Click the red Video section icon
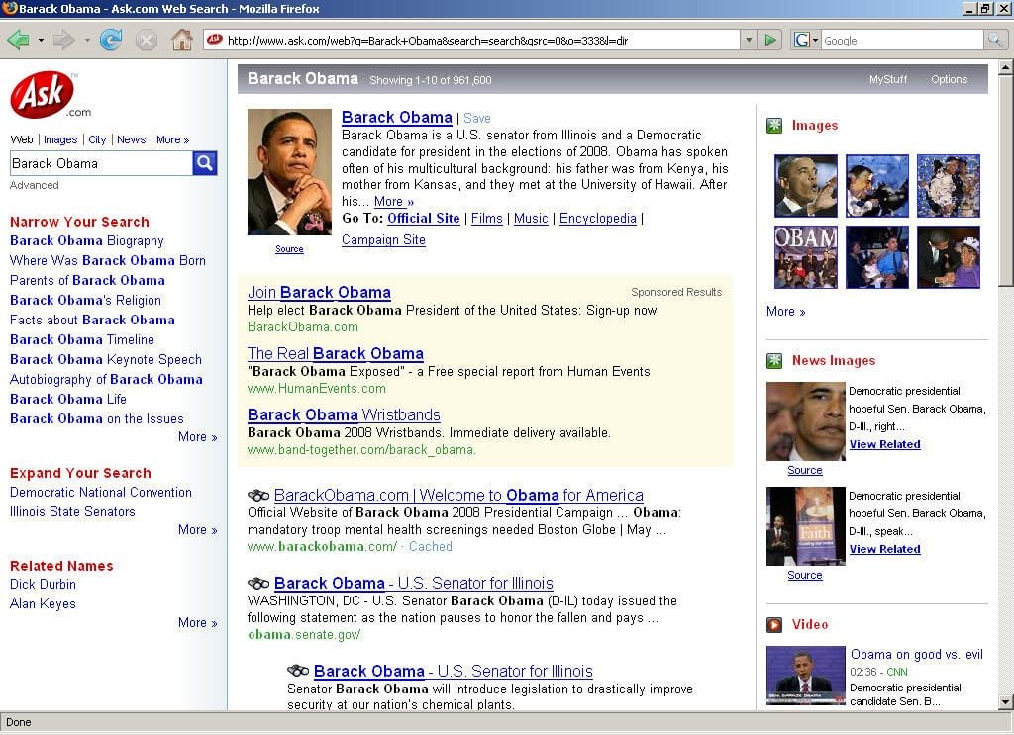 point(774,624)
